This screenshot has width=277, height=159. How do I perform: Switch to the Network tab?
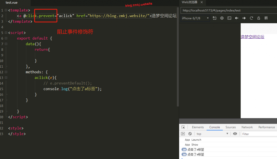click(x=247, y=127)
